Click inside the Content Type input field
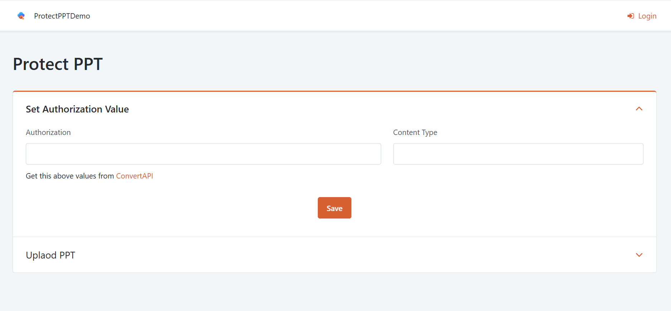The width and height of the screenshot is (671, 311). (518, 154)
